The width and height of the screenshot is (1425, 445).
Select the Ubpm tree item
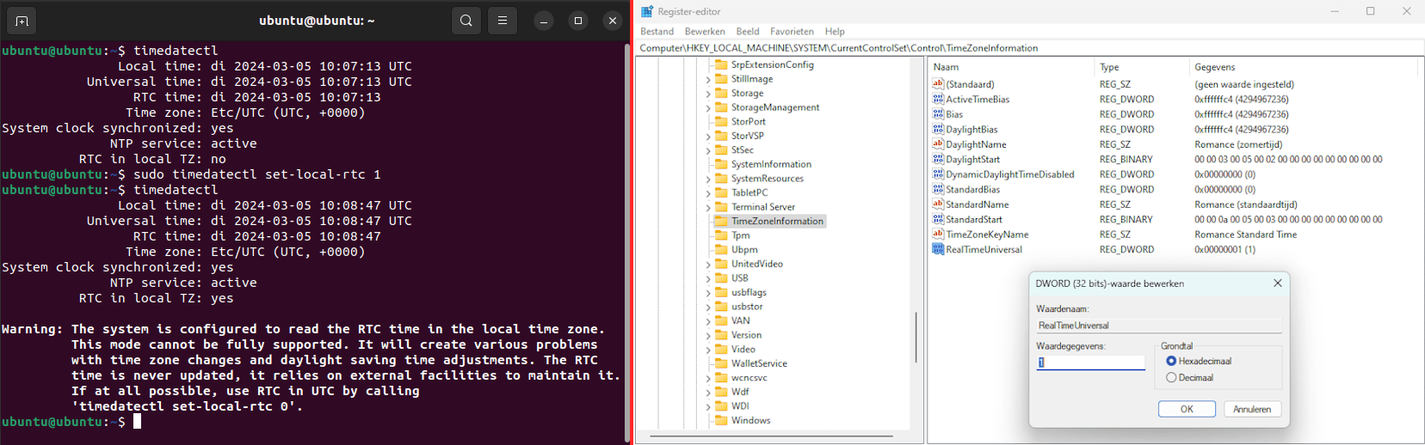point(744,250)
